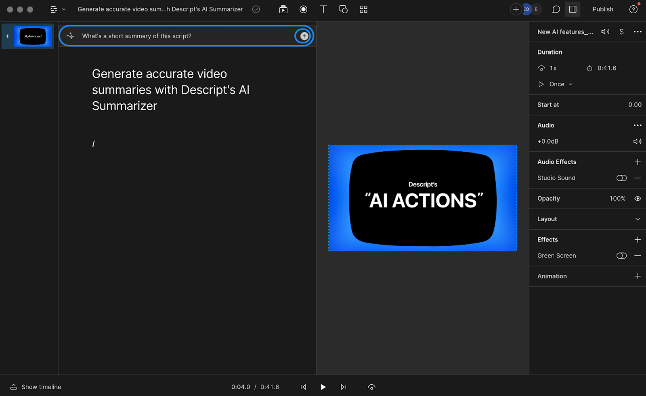Open the New AI features ellipsis menu
646x396 pixels.
point(638,31)
